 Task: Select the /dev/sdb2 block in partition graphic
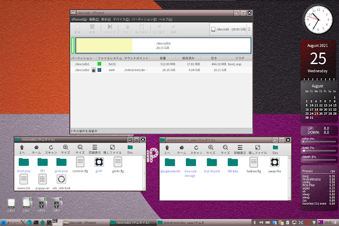coord(164,45)
